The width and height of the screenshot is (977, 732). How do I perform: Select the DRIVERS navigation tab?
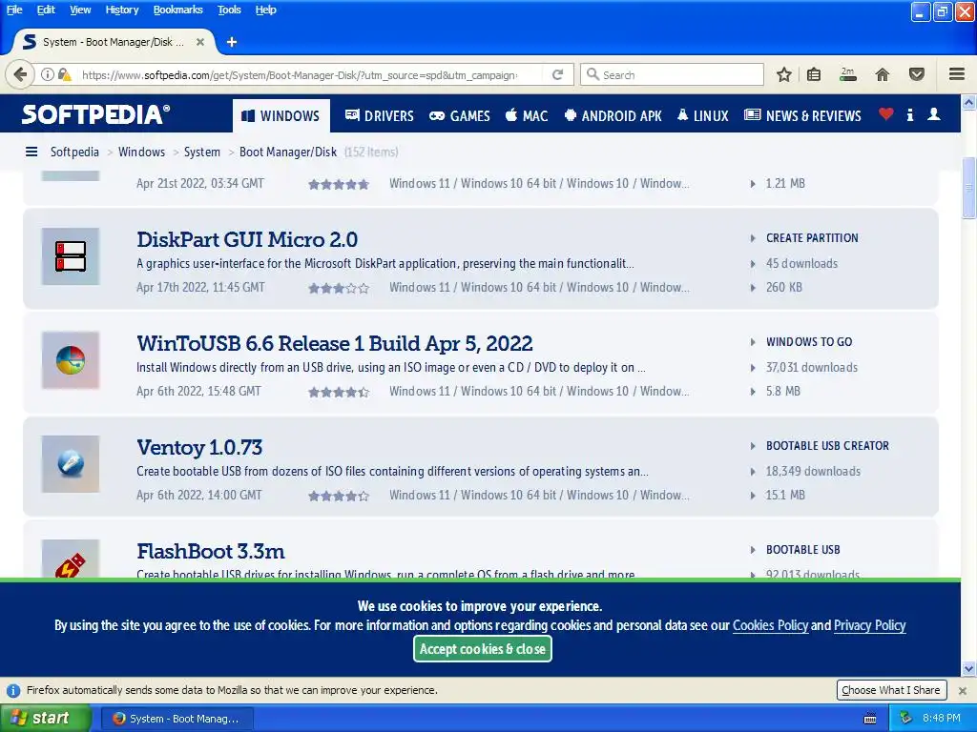click(x=380, y=115)
